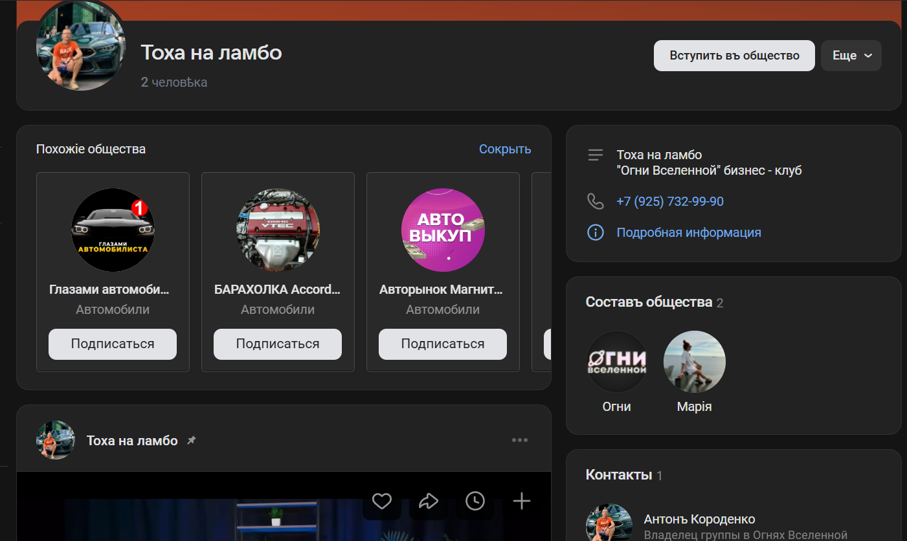907x541 pixels.
Task: Open the Огни member profile avatar
Action: (x=616, y=362)
